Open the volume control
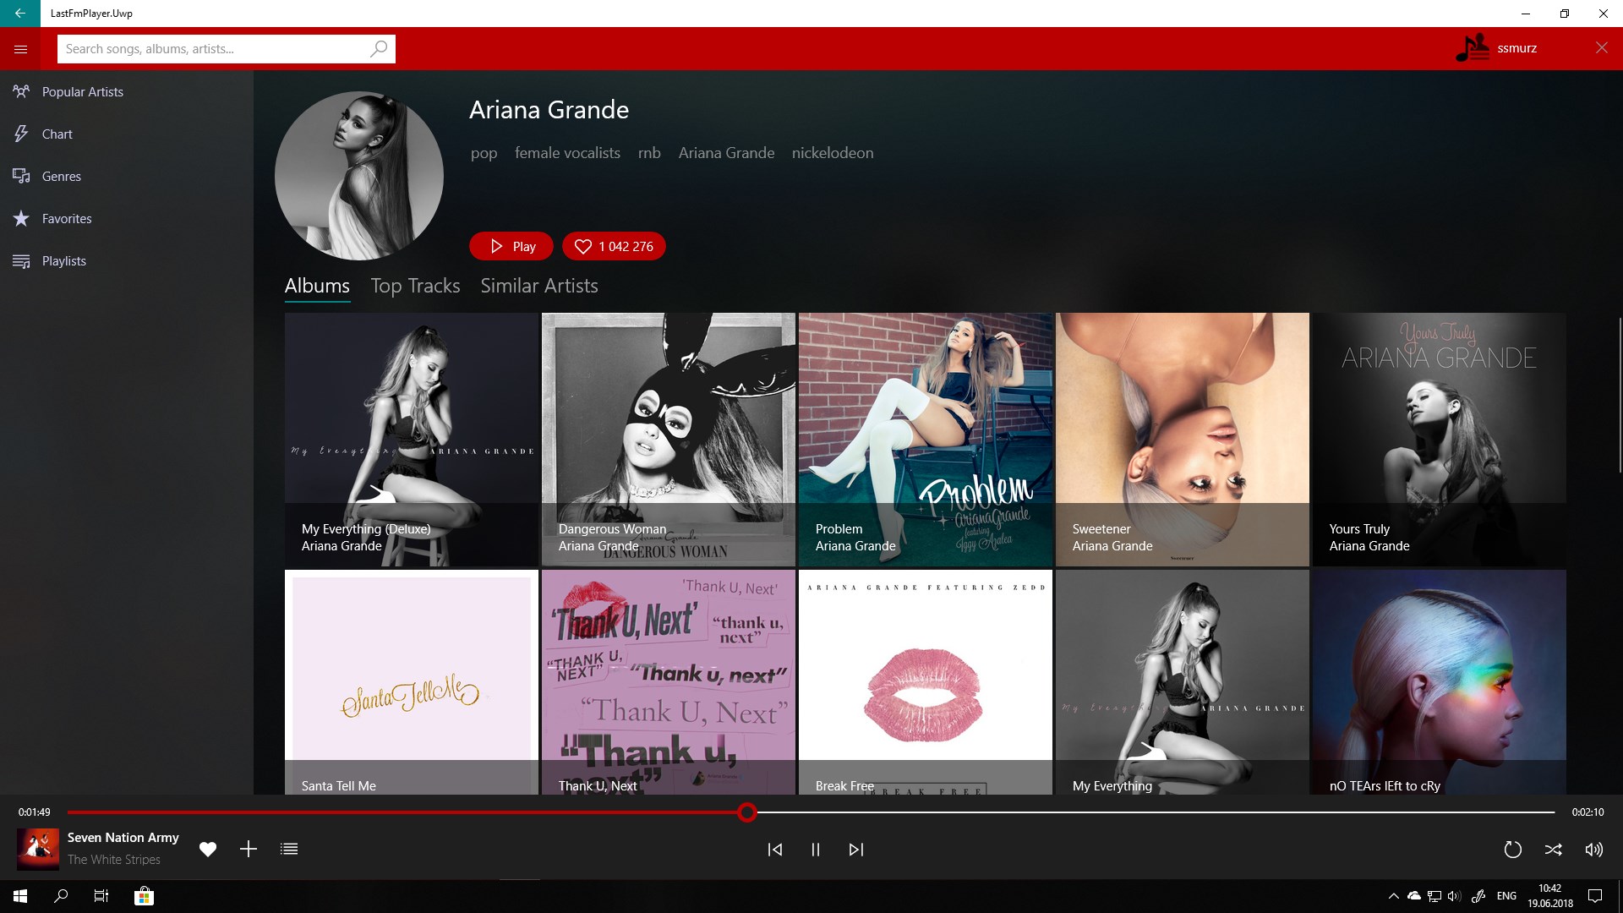 (x=1593, y=850)
